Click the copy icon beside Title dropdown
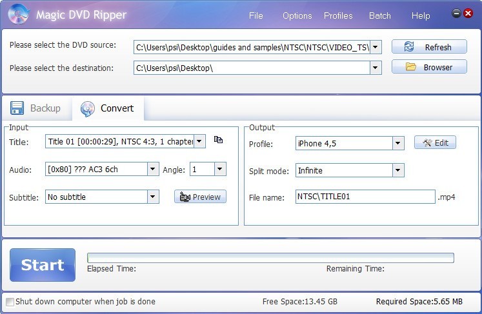Viewport: 482px width, 314px height. [x=218, y=140]
